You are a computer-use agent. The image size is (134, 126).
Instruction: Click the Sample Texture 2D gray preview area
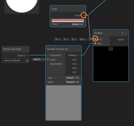[x=64, y=103]
